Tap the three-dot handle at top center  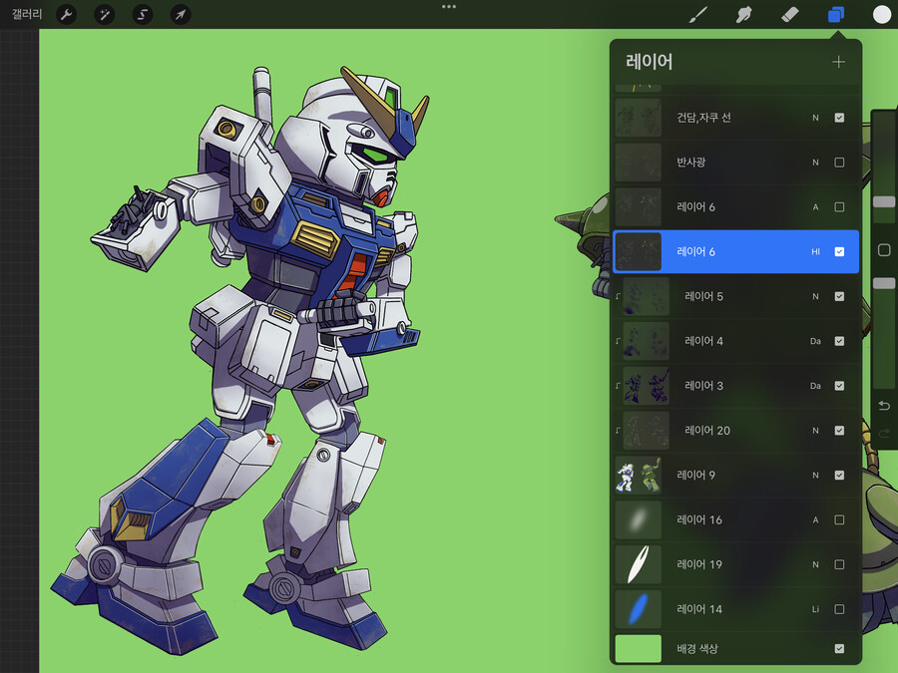point(449,6)
